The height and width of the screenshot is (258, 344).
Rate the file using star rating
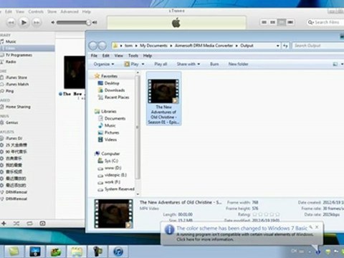tap(266, 214)
